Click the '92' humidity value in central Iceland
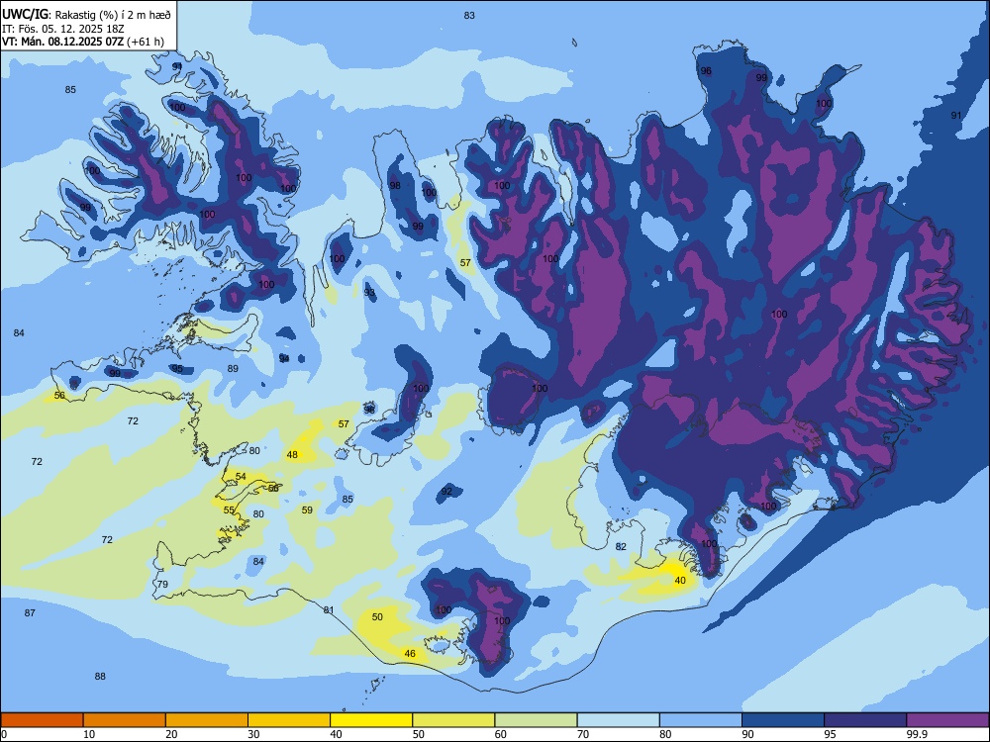 tap(446, 492)
